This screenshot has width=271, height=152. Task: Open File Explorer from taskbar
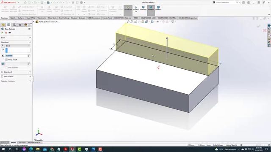(x=38, y=149)
